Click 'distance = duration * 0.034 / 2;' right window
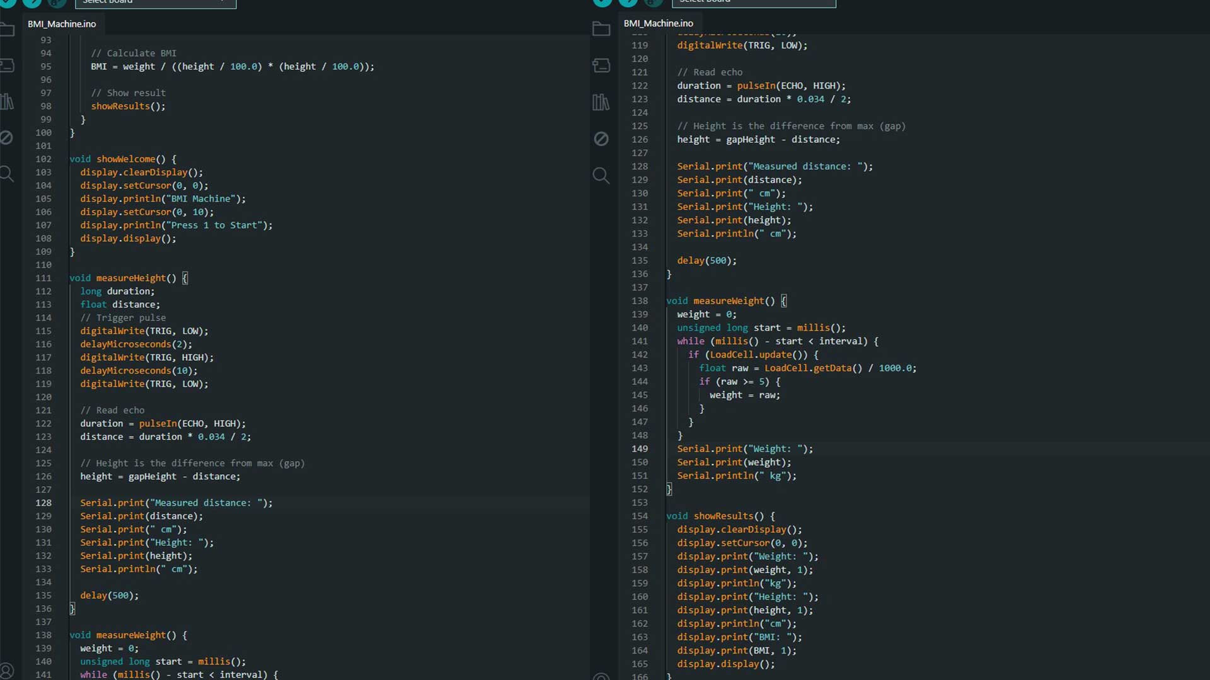Viewport: 1210px width, 680px height. (764, 99)
